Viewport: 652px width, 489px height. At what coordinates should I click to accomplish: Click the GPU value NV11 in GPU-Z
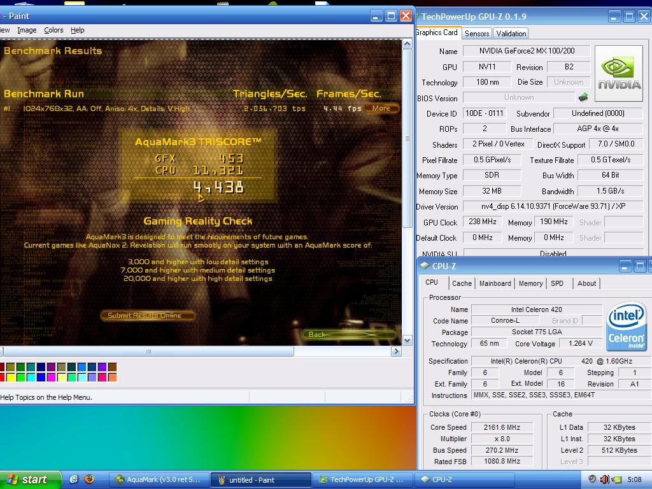(487, 66)
